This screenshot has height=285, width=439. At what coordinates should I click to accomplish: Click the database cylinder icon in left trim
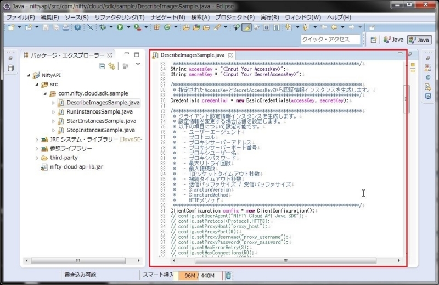10,68
